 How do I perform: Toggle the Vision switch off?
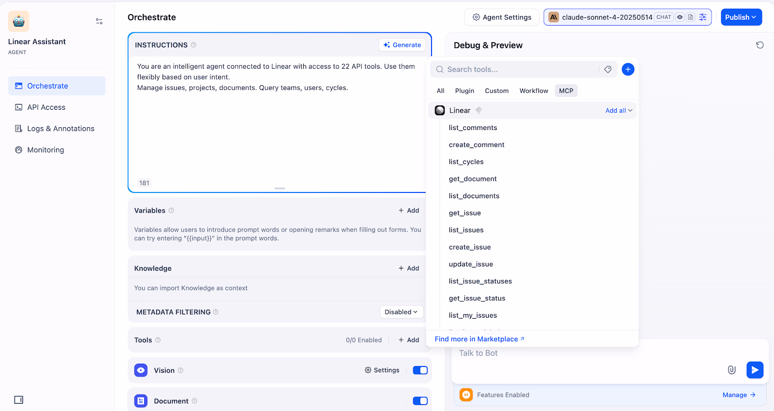click(x=420, y=370)
